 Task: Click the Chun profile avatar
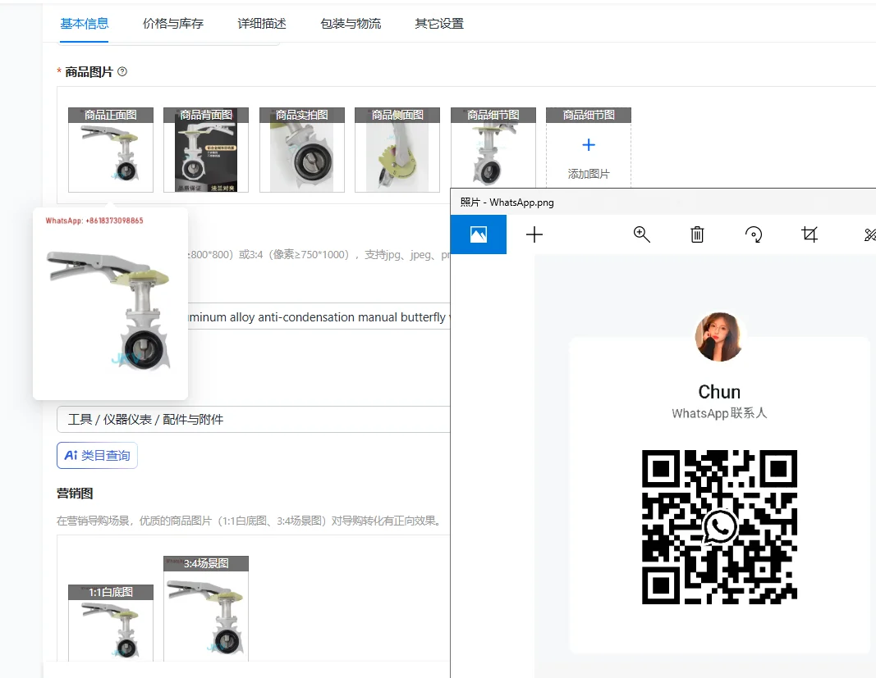pos(719,336)
